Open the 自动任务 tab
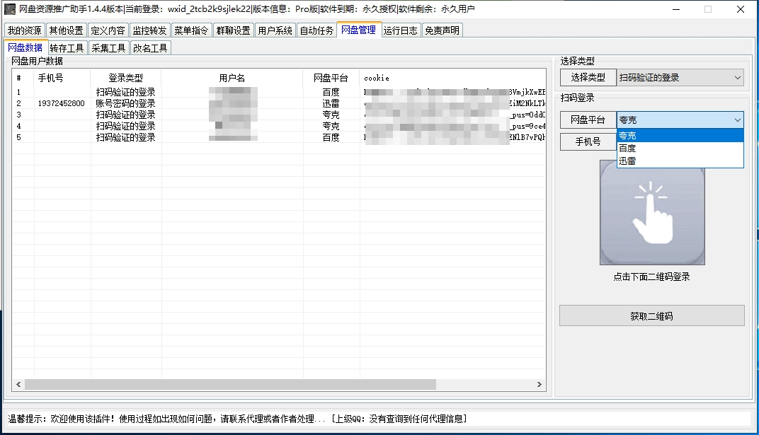 316,30
